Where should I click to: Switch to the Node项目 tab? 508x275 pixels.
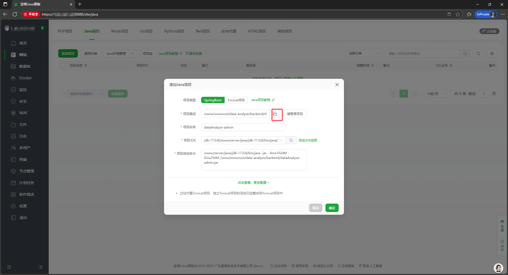point(120,31)
